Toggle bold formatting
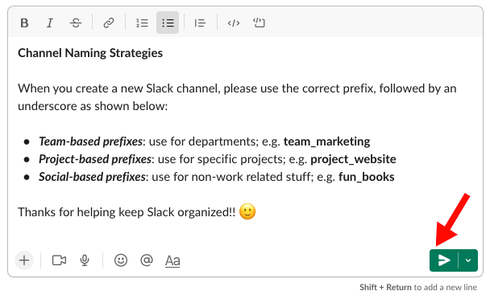Screen dimensions: 490x295 pyautogui.click(x=24, y=23)
